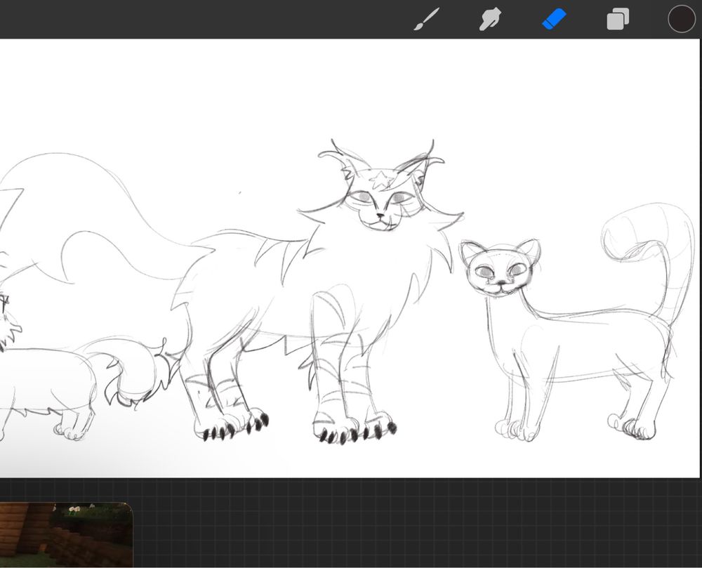Tap the small cat's left eye
This screenshot has height=568, width=702.
(x=484, y=270)
